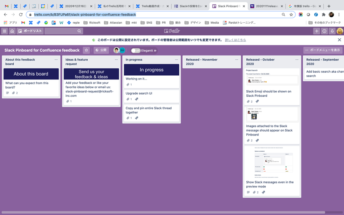Open the Atlassian bookmarks folder
This screenshot has width=344, height=215.
(x=113, y=23)
